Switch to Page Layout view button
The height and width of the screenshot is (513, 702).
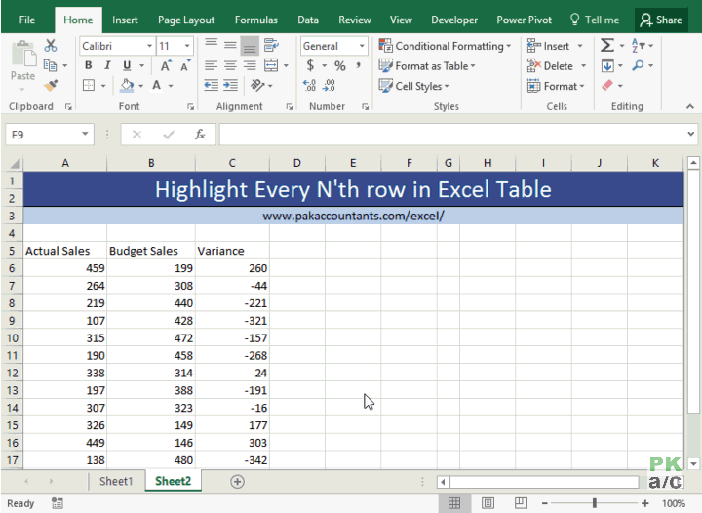pos(488,503)
